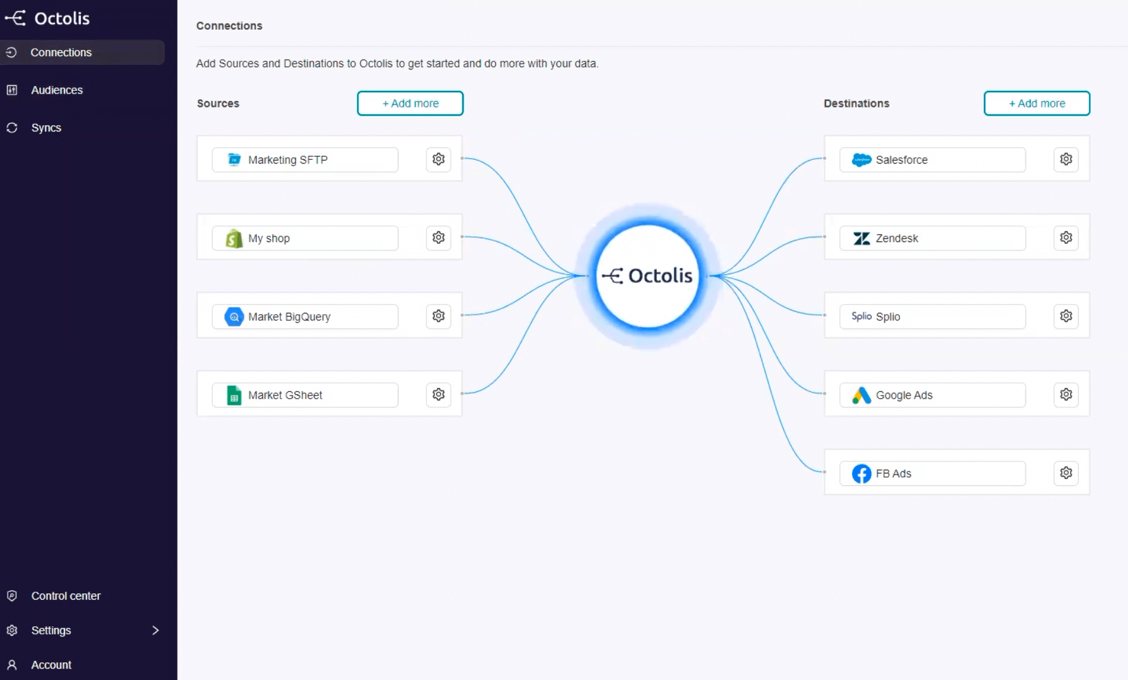
Task: Click the central Octolis hub circle
Action: 648,276
